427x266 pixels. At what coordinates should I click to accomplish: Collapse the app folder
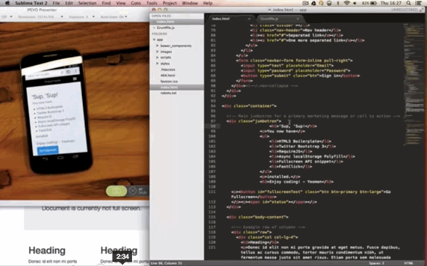tap(155, 40)
